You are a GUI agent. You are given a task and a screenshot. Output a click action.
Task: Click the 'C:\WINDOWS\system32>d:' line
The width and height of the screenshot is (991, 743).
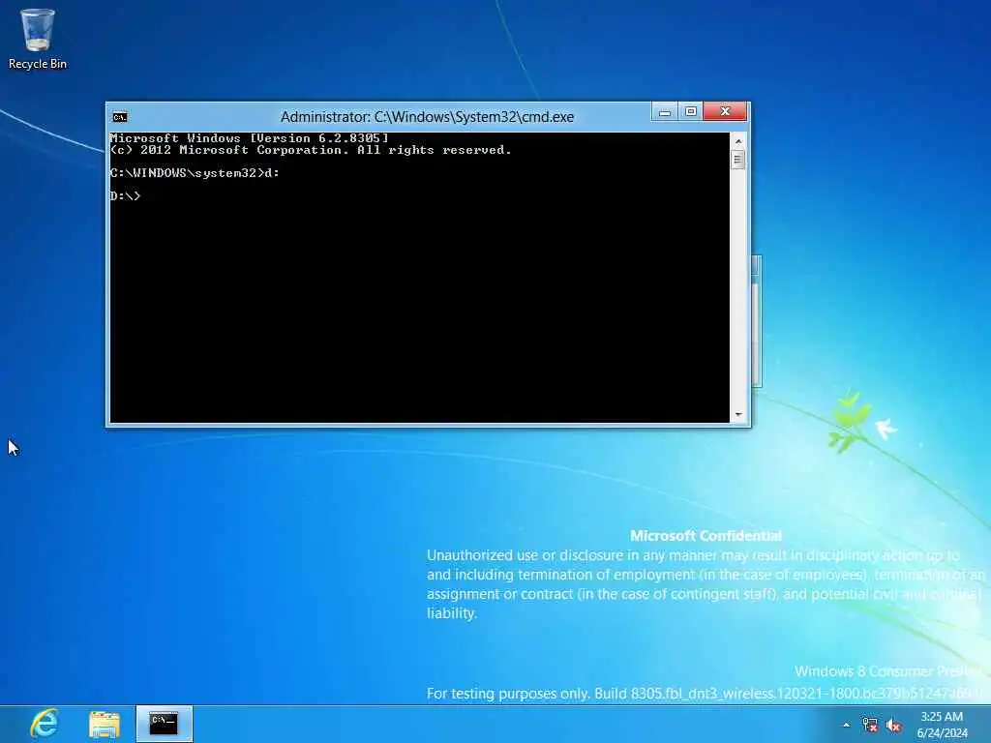coord(195,173)
